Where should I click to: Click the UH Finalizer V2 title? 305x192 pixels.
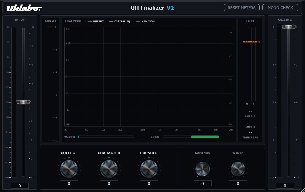coord(152,8)
